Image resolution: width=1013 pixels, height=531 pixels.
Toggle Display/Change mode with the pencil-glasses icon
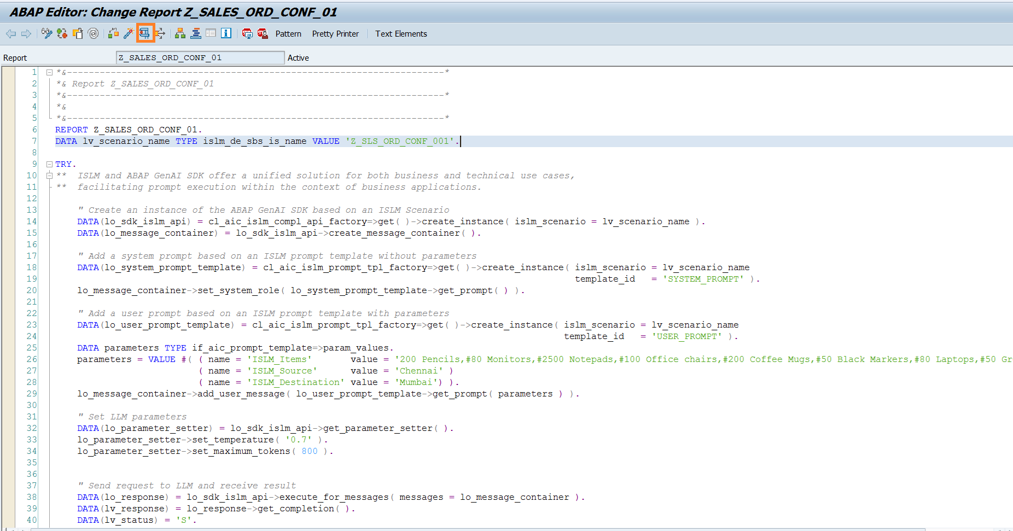[46, 34]
